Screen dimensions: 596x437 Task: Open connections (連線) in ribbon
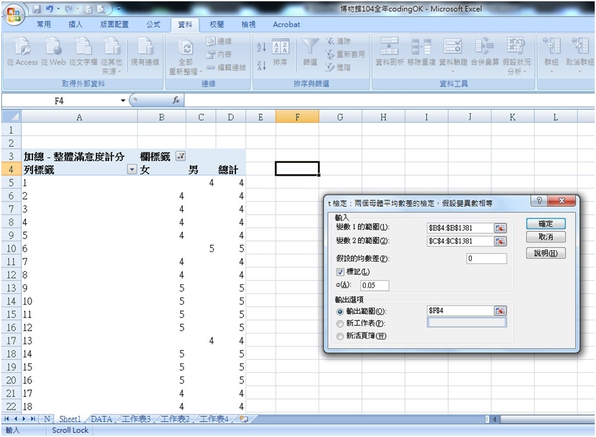pyautogui.click(x=219, y=41)
